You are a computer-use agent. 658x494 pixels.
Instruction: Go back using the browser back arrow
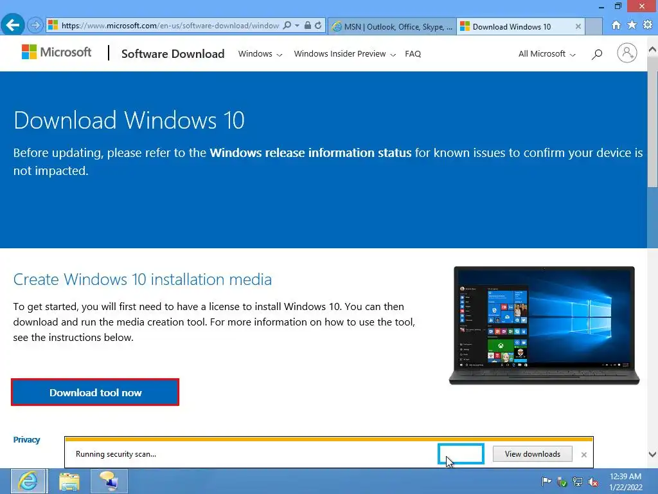tap(13, 25)
